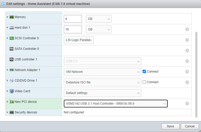Click the dialog's vertical scrollbar
201x132 pixels.
[x=196, y=75]
